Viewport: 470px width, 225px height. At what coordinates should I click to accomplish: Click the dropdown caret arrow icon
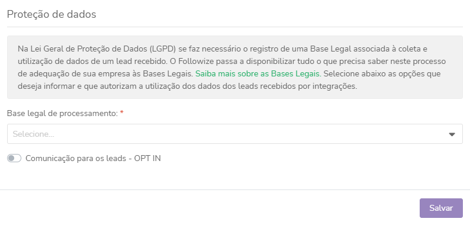click(x=452, y=134)
